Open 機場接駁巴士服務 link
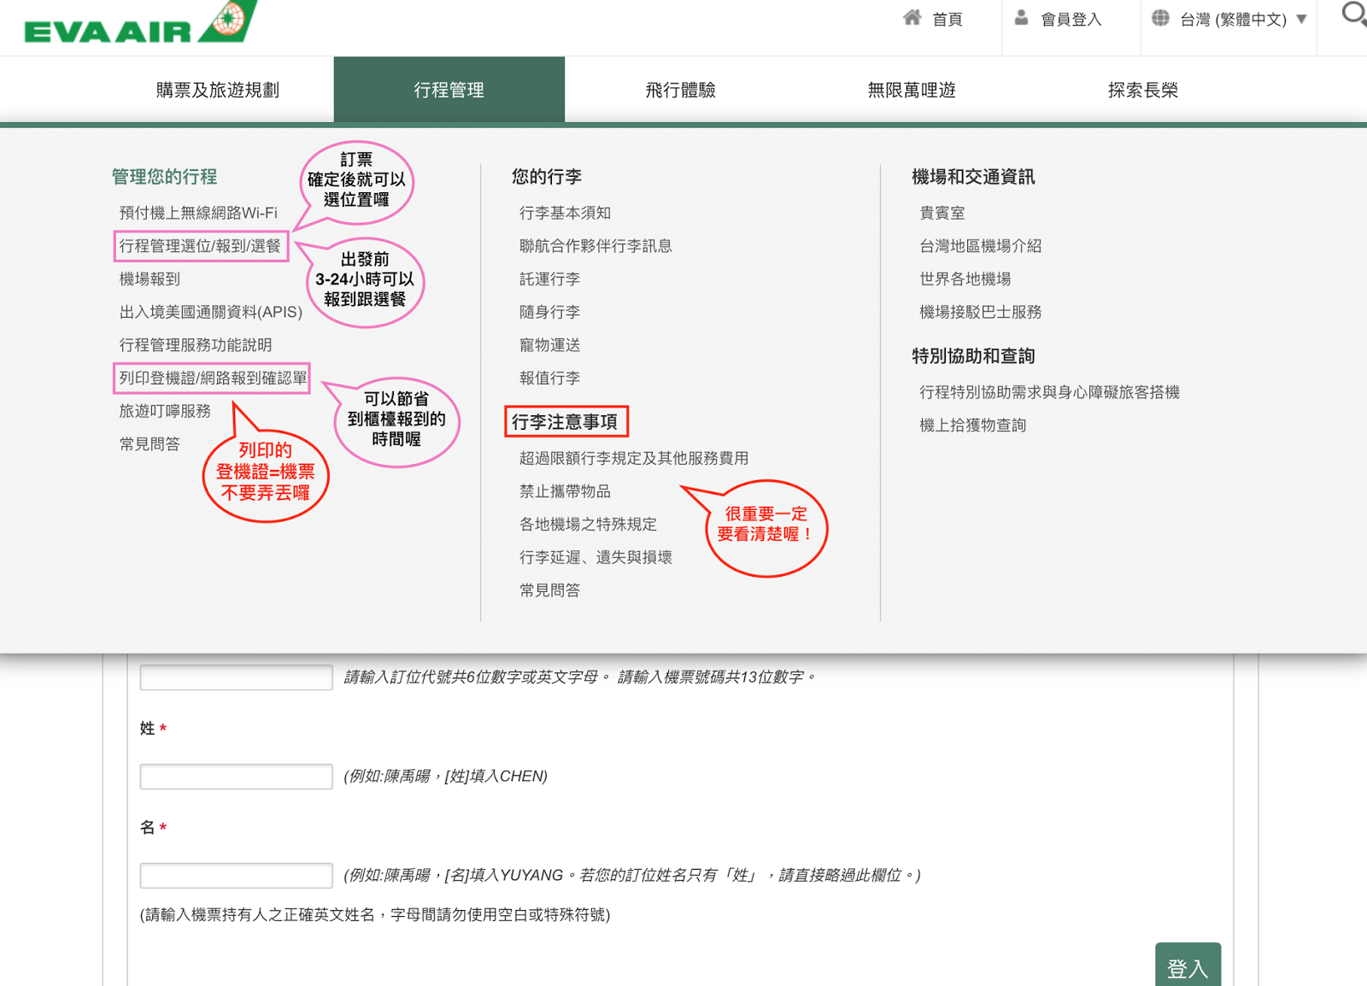The height and width of the screenshot is (986, 1367). tap(980, 312)
